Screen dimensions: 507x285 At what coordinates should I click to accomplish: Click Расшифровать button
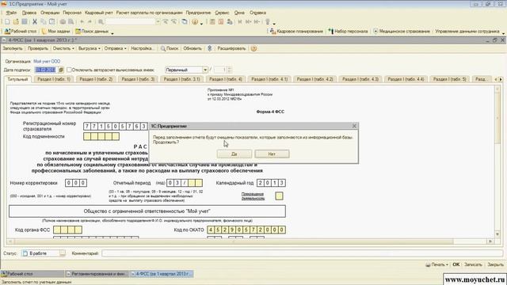click(x=231, y=48)
